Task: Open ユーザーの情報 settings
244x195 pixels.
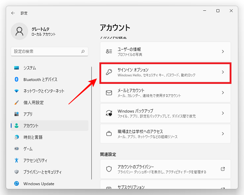Action: pyautogui.click(x=165, y=52)
